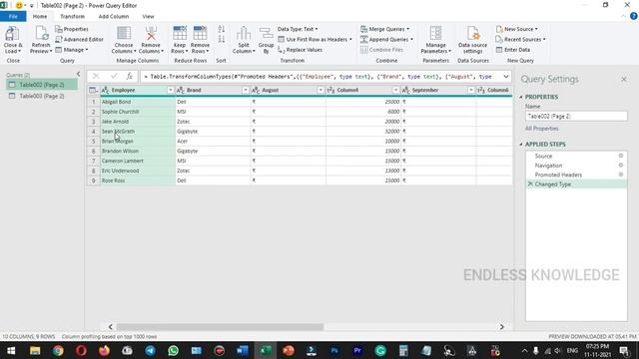The image size is (639, 359).
Task: Open the File menu
Action: pyautogui.click(x=13, y=16)
